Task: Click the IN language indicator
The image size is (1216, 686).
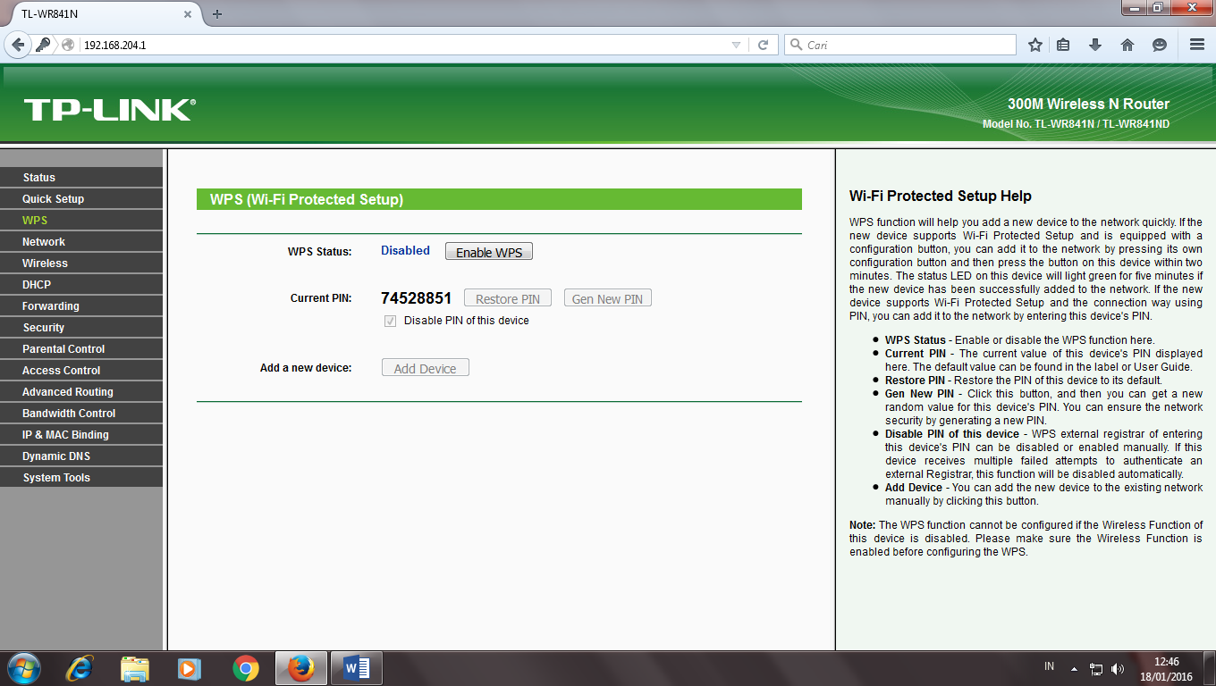Action: [x=1049, y=667]
